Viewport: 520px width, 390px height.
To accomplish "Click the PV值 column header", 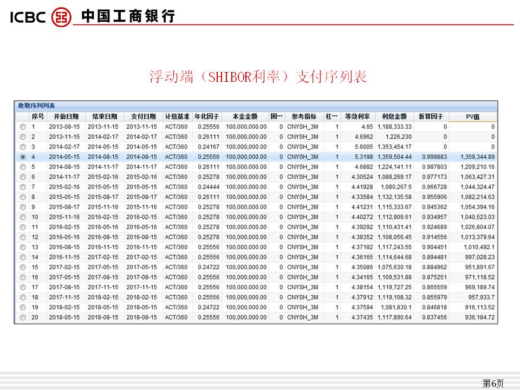I will click(x=473, y=116).
